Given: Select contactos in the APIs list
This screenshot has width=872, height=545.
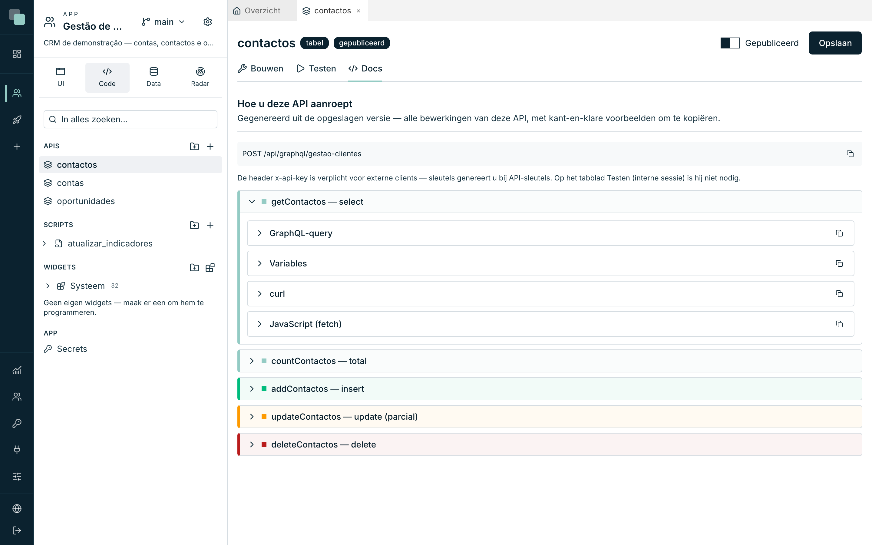Looking at the screenshot, I should coord(130,165).
